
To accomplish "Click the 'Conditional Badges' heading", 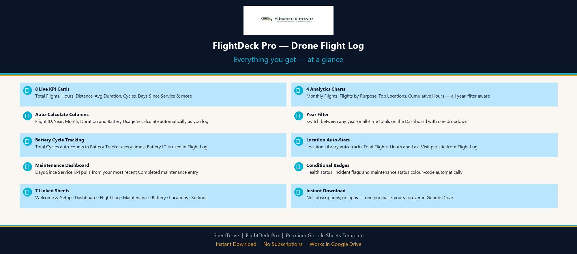I will 328,165.
